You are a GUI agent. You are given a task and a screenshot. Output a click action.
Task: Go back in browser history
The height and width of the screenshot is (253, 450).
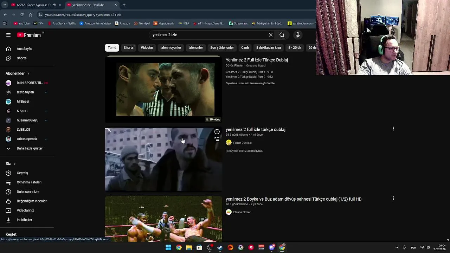click(5, 15)
